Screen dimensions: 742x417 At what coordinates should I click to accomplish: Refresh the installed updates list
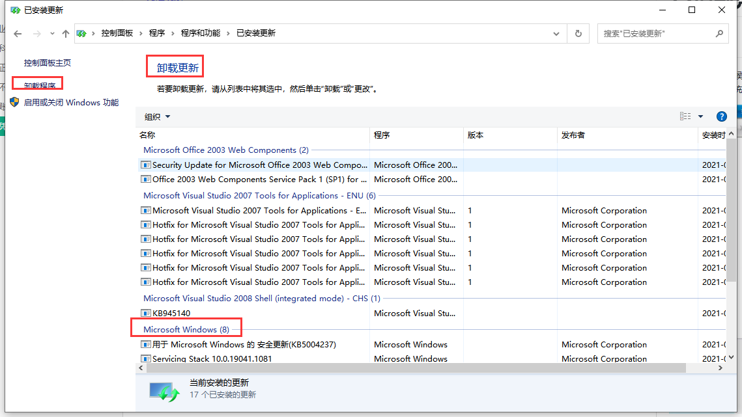pyautogui.click(x=578, y=34)
